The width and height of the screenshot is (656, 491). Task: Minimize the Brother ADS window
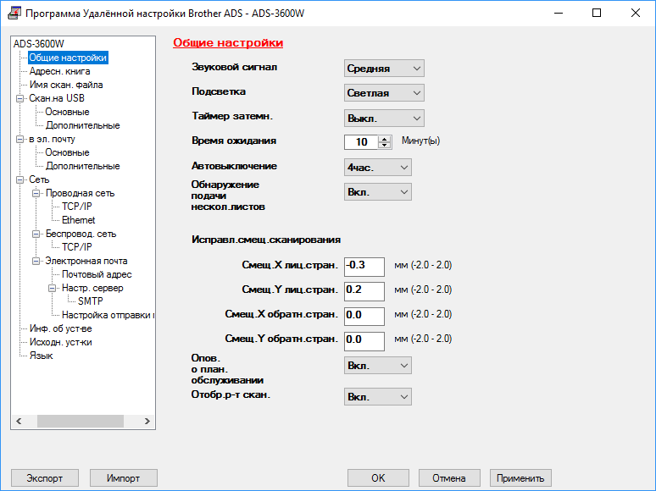(x=559, y=13)
